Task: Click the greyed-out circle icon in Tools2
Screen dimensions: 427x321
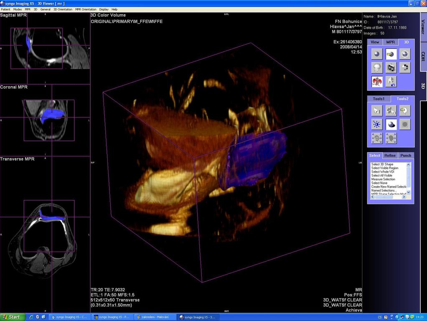Action: pos(405,125)
